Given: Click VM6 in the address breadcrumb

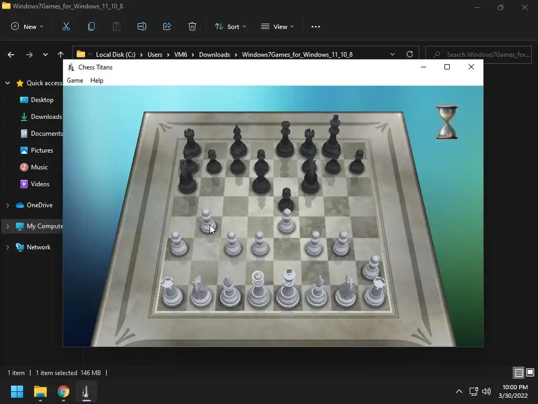Looking at the screenshot, I should (x=181, y=55).
